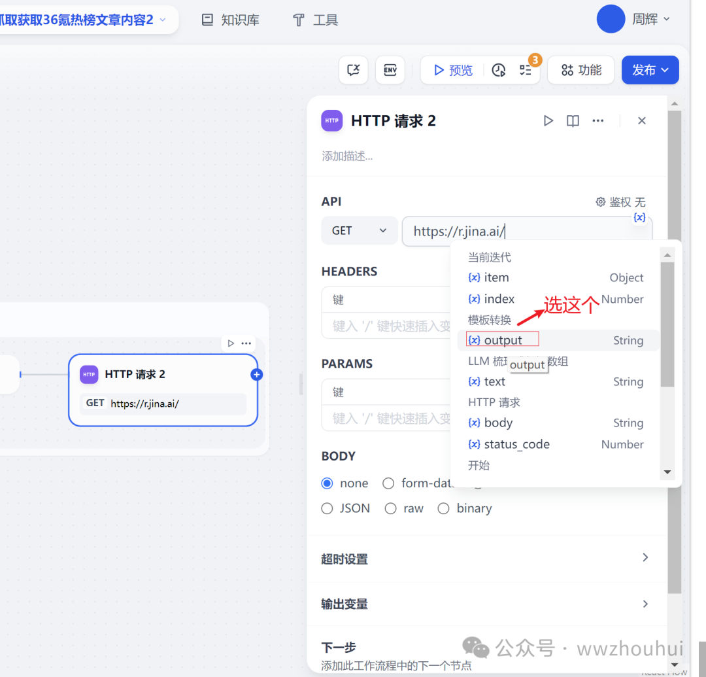Click the up arrow of variable list scrollbar
The height and width of the screenshot is (677, 706).
667,255
